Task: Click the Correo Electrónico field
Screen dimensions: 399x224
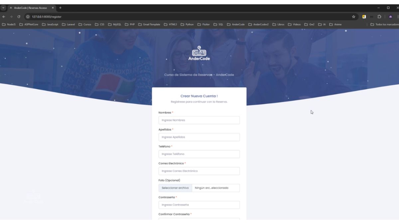Action: [199, 171]
